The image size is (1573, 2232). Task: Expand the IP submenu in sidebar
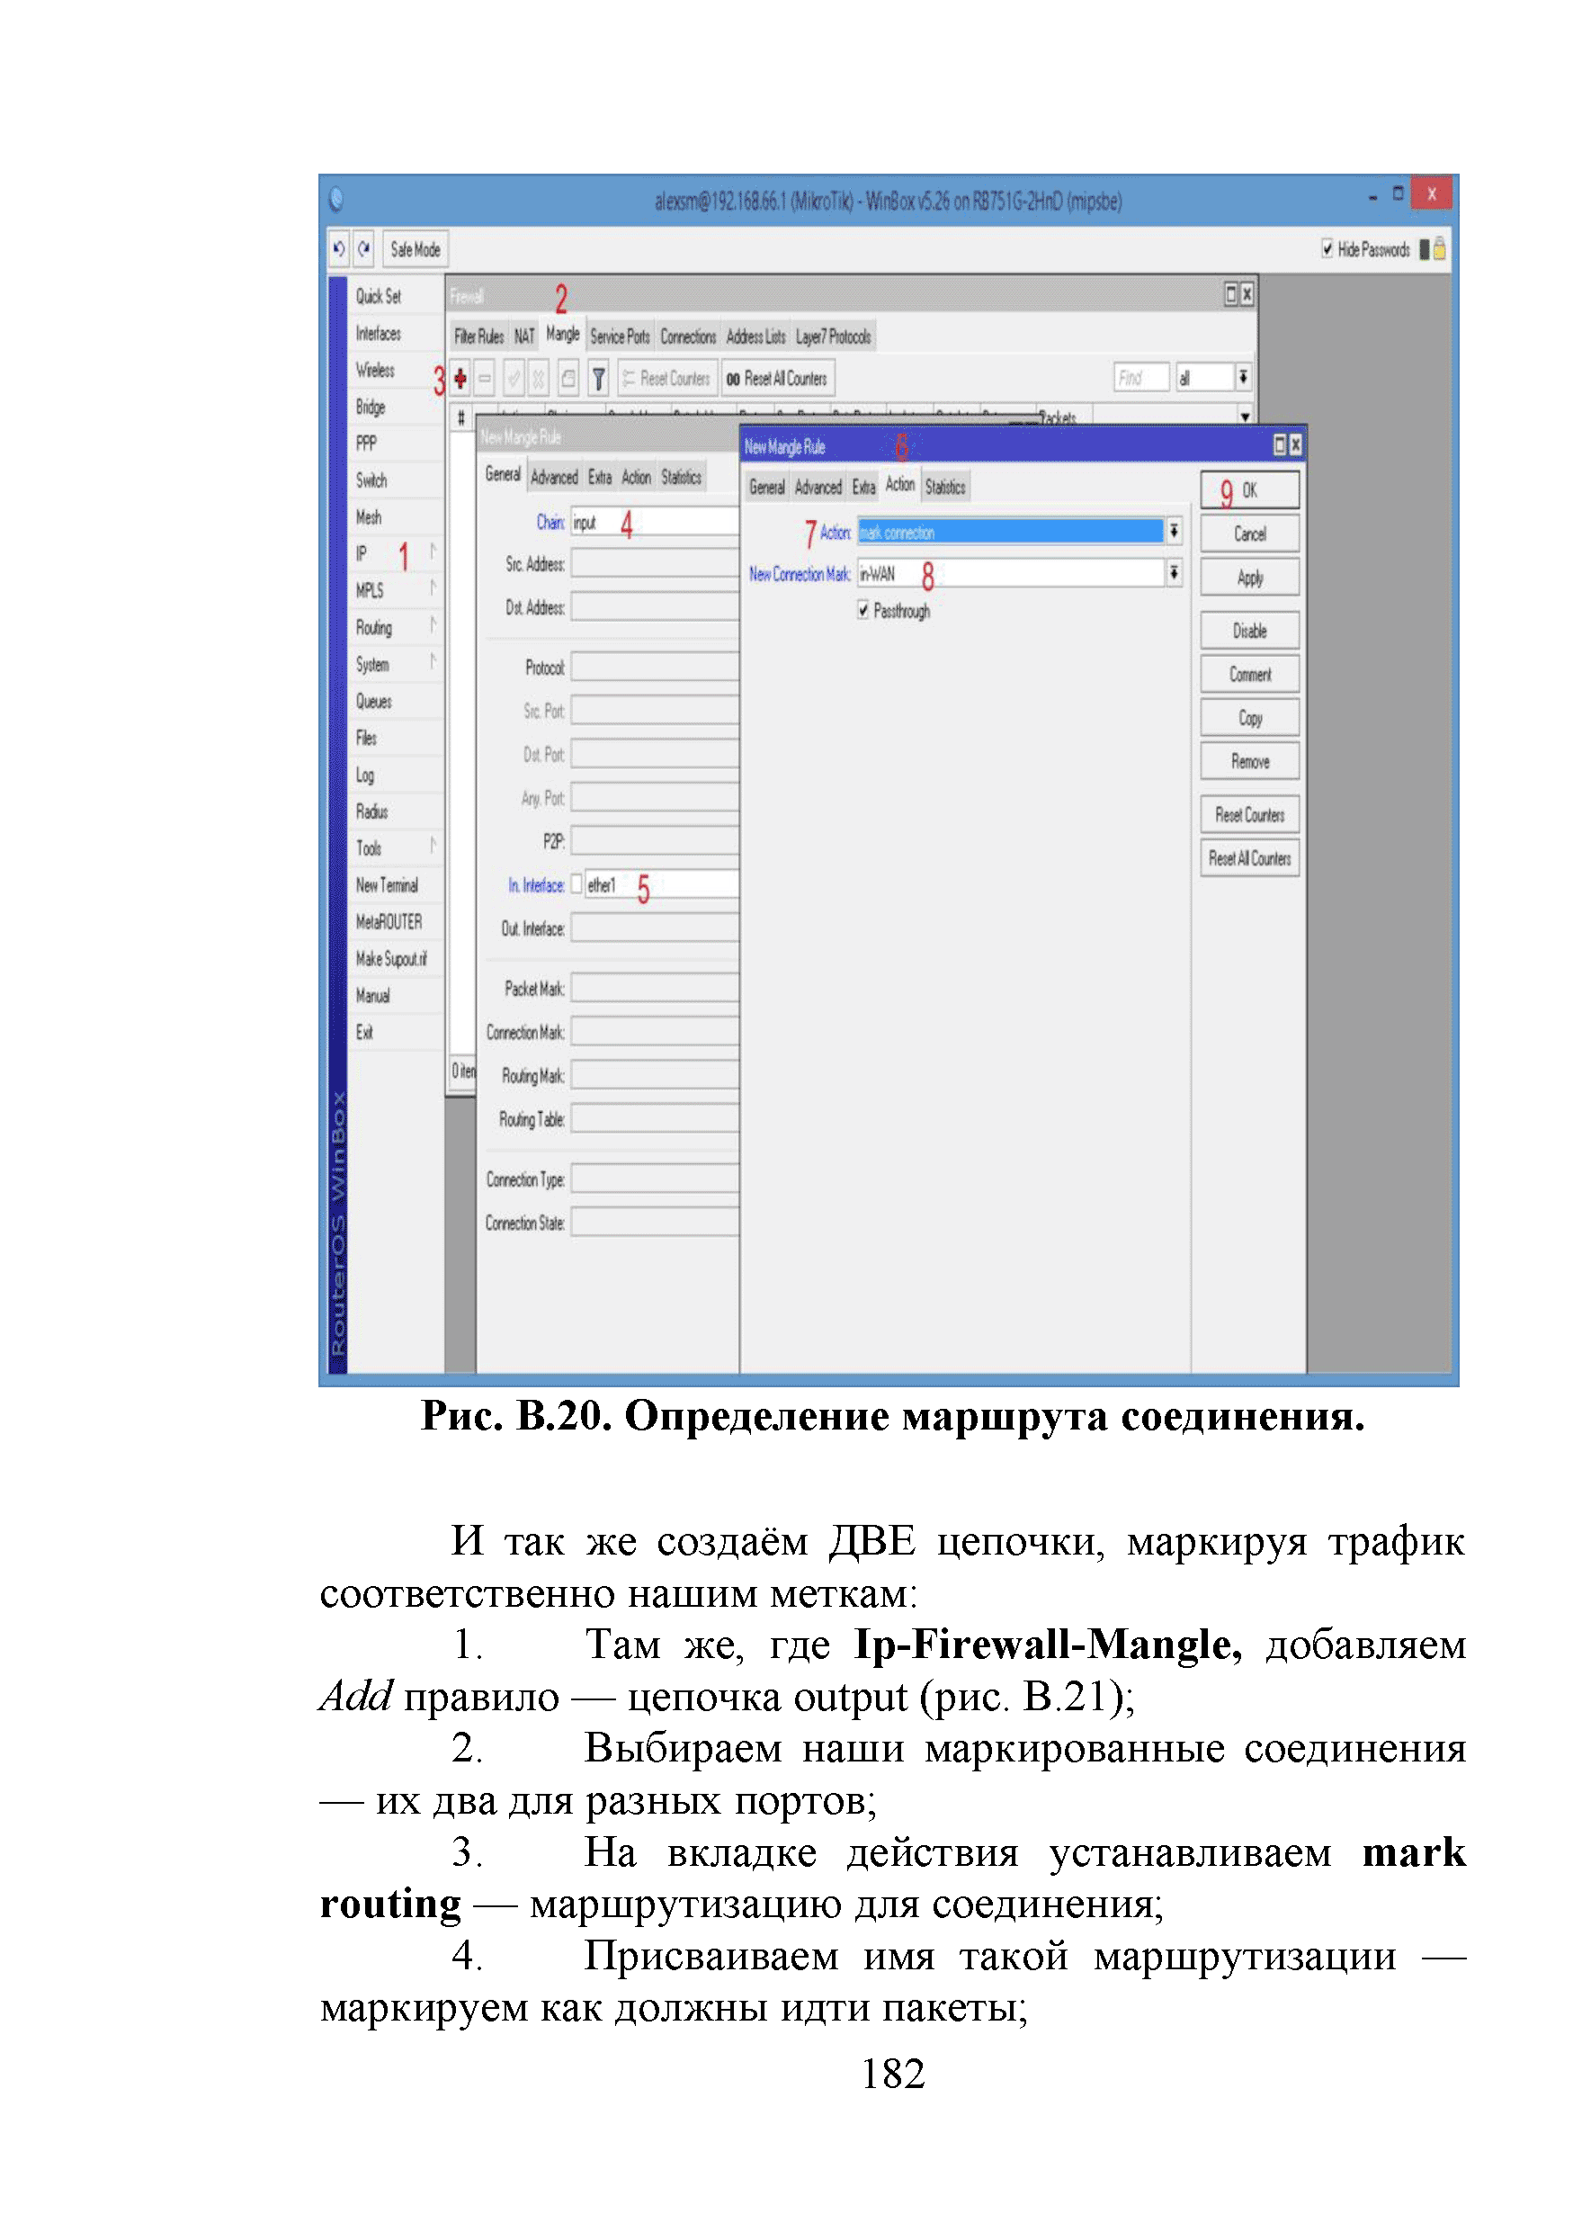(433, 552)
